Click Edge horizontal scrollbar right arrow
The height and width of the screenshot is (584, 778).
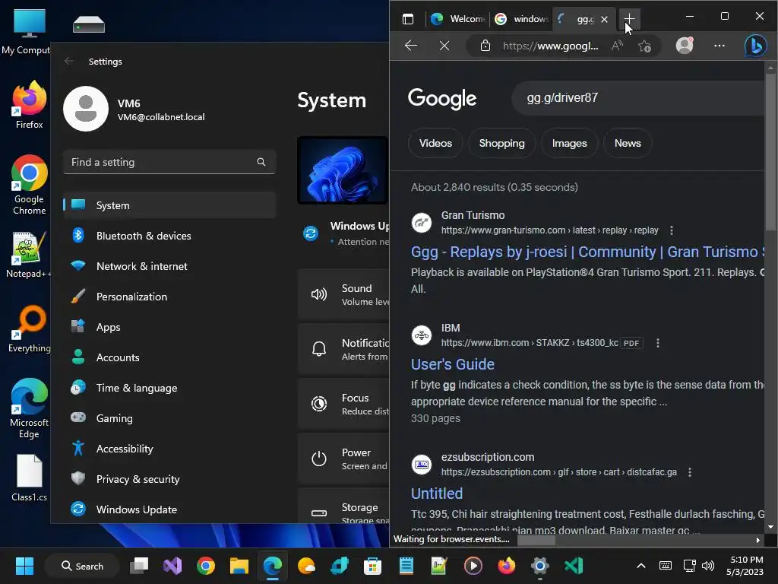757,541
